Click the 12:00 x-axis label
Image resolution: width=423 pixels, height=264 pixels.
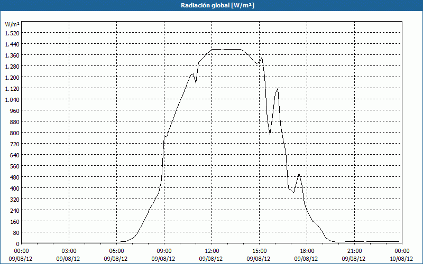(x=212, y=251)
